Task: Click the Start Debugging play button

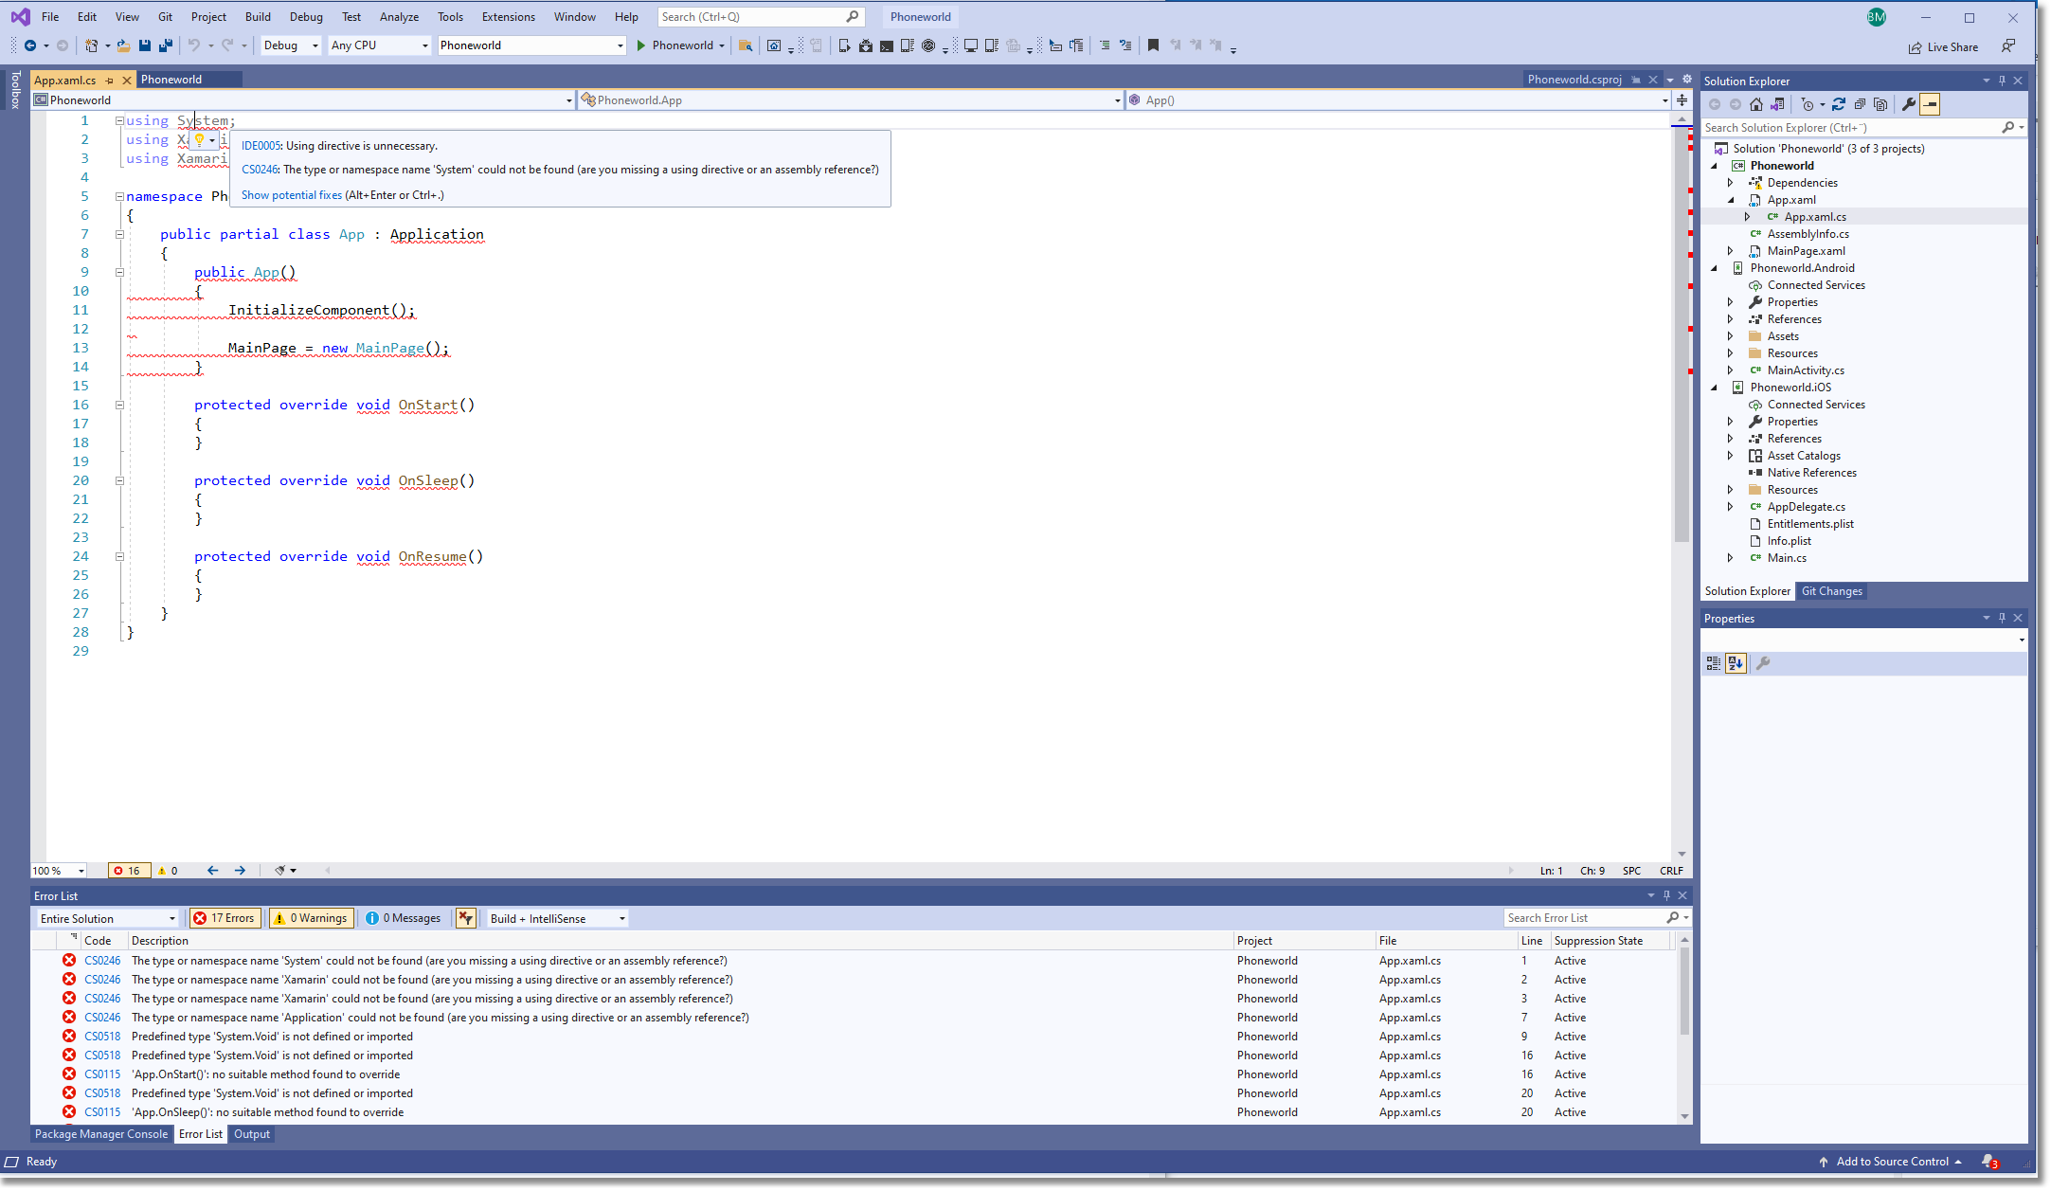Action: (x=642, y=45)
